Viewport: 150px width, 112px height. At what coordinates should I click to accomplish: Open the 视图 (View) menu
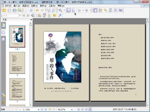pyautogui.click(x=26, y=6)
